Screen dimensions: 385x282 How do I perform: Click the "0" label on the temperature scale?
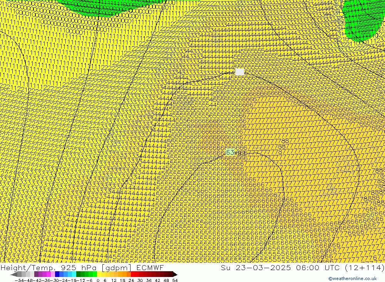(98, 280)
